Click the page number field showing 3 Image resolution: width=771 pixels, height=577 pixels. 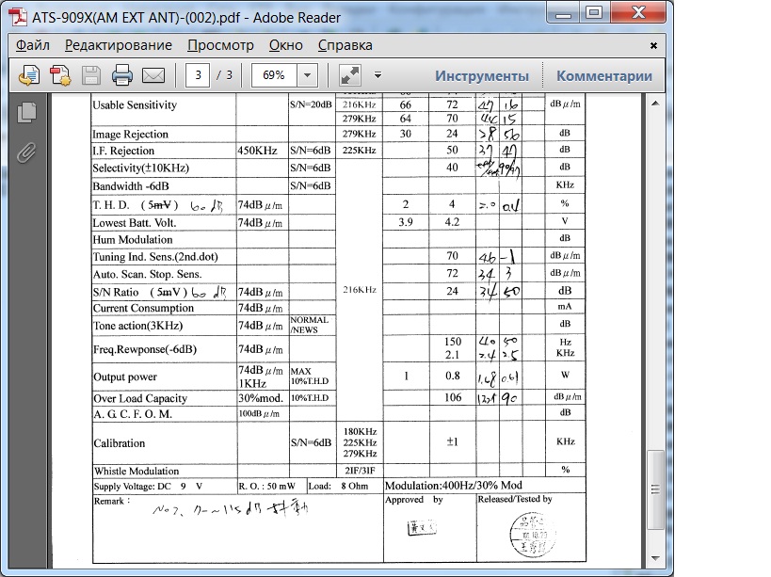pyautogui.click(x=198, y=75)
